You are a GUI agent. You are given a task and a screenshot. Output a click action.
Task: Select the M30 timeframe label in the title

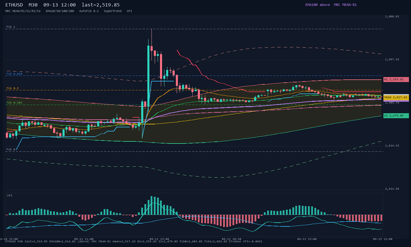(x=33, y=5)
